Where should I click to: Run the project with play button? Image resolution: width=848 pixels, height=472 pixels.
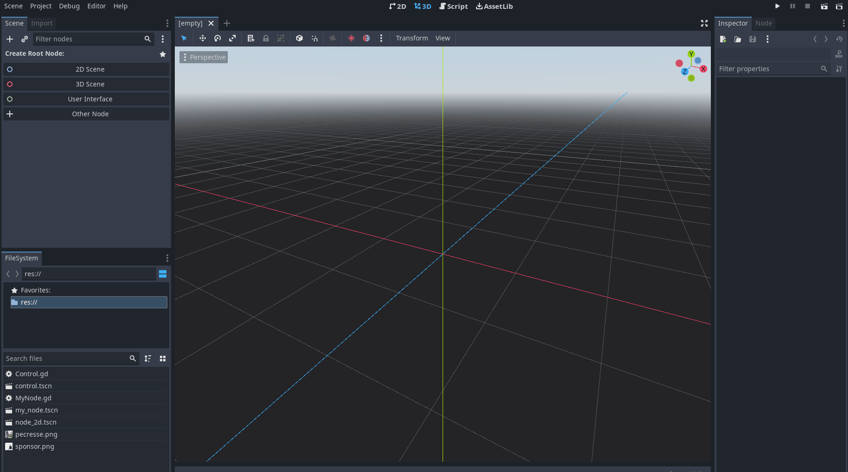777,6
